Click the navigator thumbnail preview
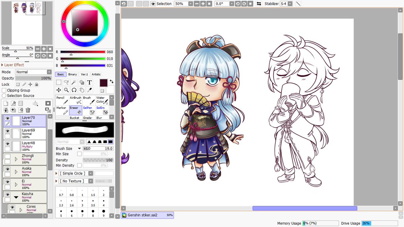The width and height of the screenshot is (404, 227). coord(27,22)
